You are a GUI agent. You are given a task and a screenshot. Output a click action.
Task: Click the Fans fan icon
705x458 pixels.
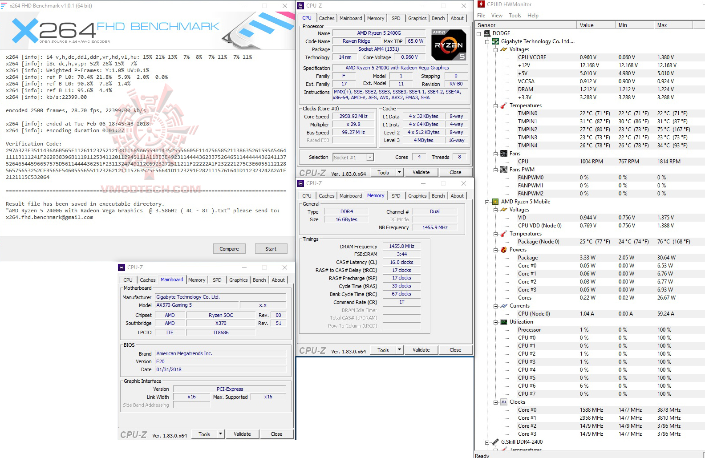(504, 154)
